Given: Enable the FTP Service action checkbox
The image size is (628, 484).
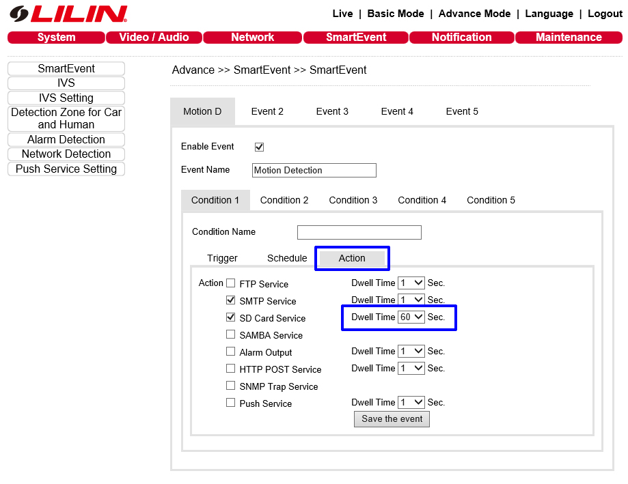Looking at the screenshot, I should coord(231,283).
